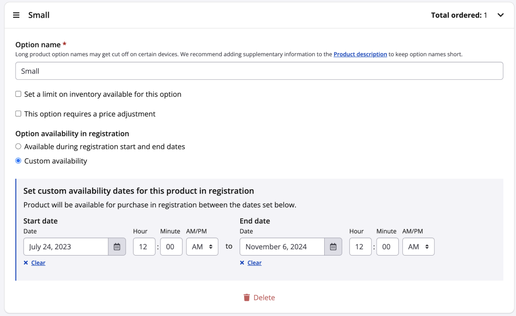The width and height of the screenshot is (516, 316).
Task: Delete this product option
Action: (x=259, y=297)
